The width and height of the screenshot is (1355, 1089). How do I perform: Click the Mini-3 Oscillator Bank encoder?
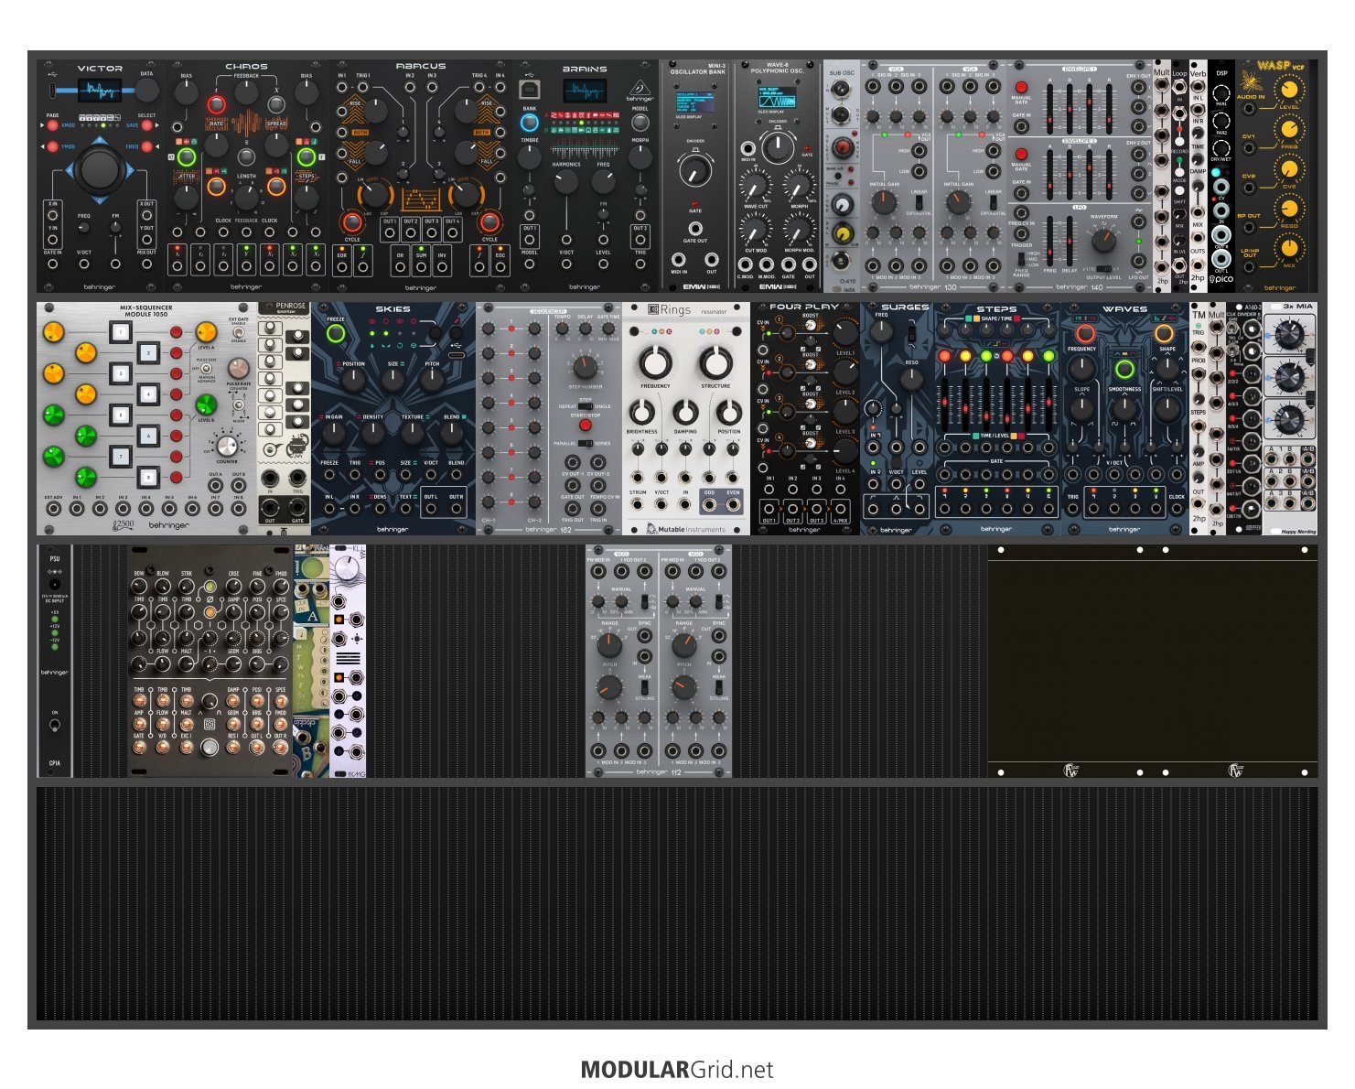(694, 170)
